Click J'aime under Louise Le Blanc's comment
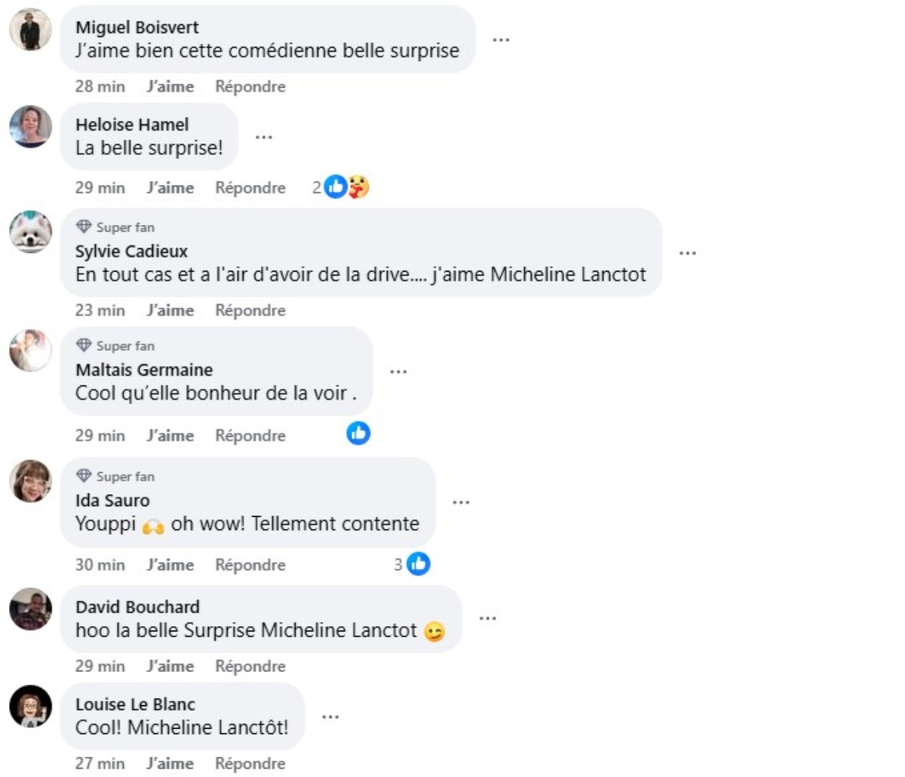The height and width of the screenshot is (777, 905). pyautogui.click(x=170, y=763)
